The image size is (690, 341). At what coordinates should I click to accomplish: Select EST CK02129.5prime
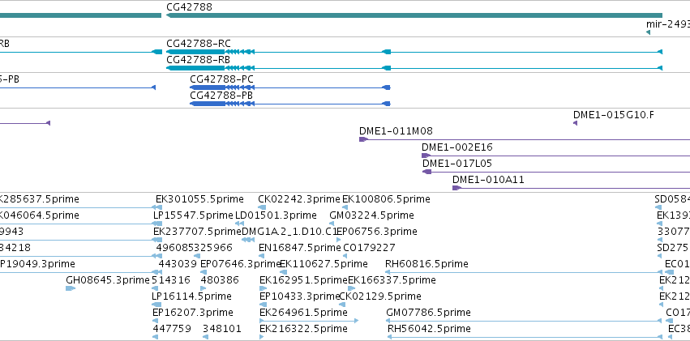[x=380, y=296]
